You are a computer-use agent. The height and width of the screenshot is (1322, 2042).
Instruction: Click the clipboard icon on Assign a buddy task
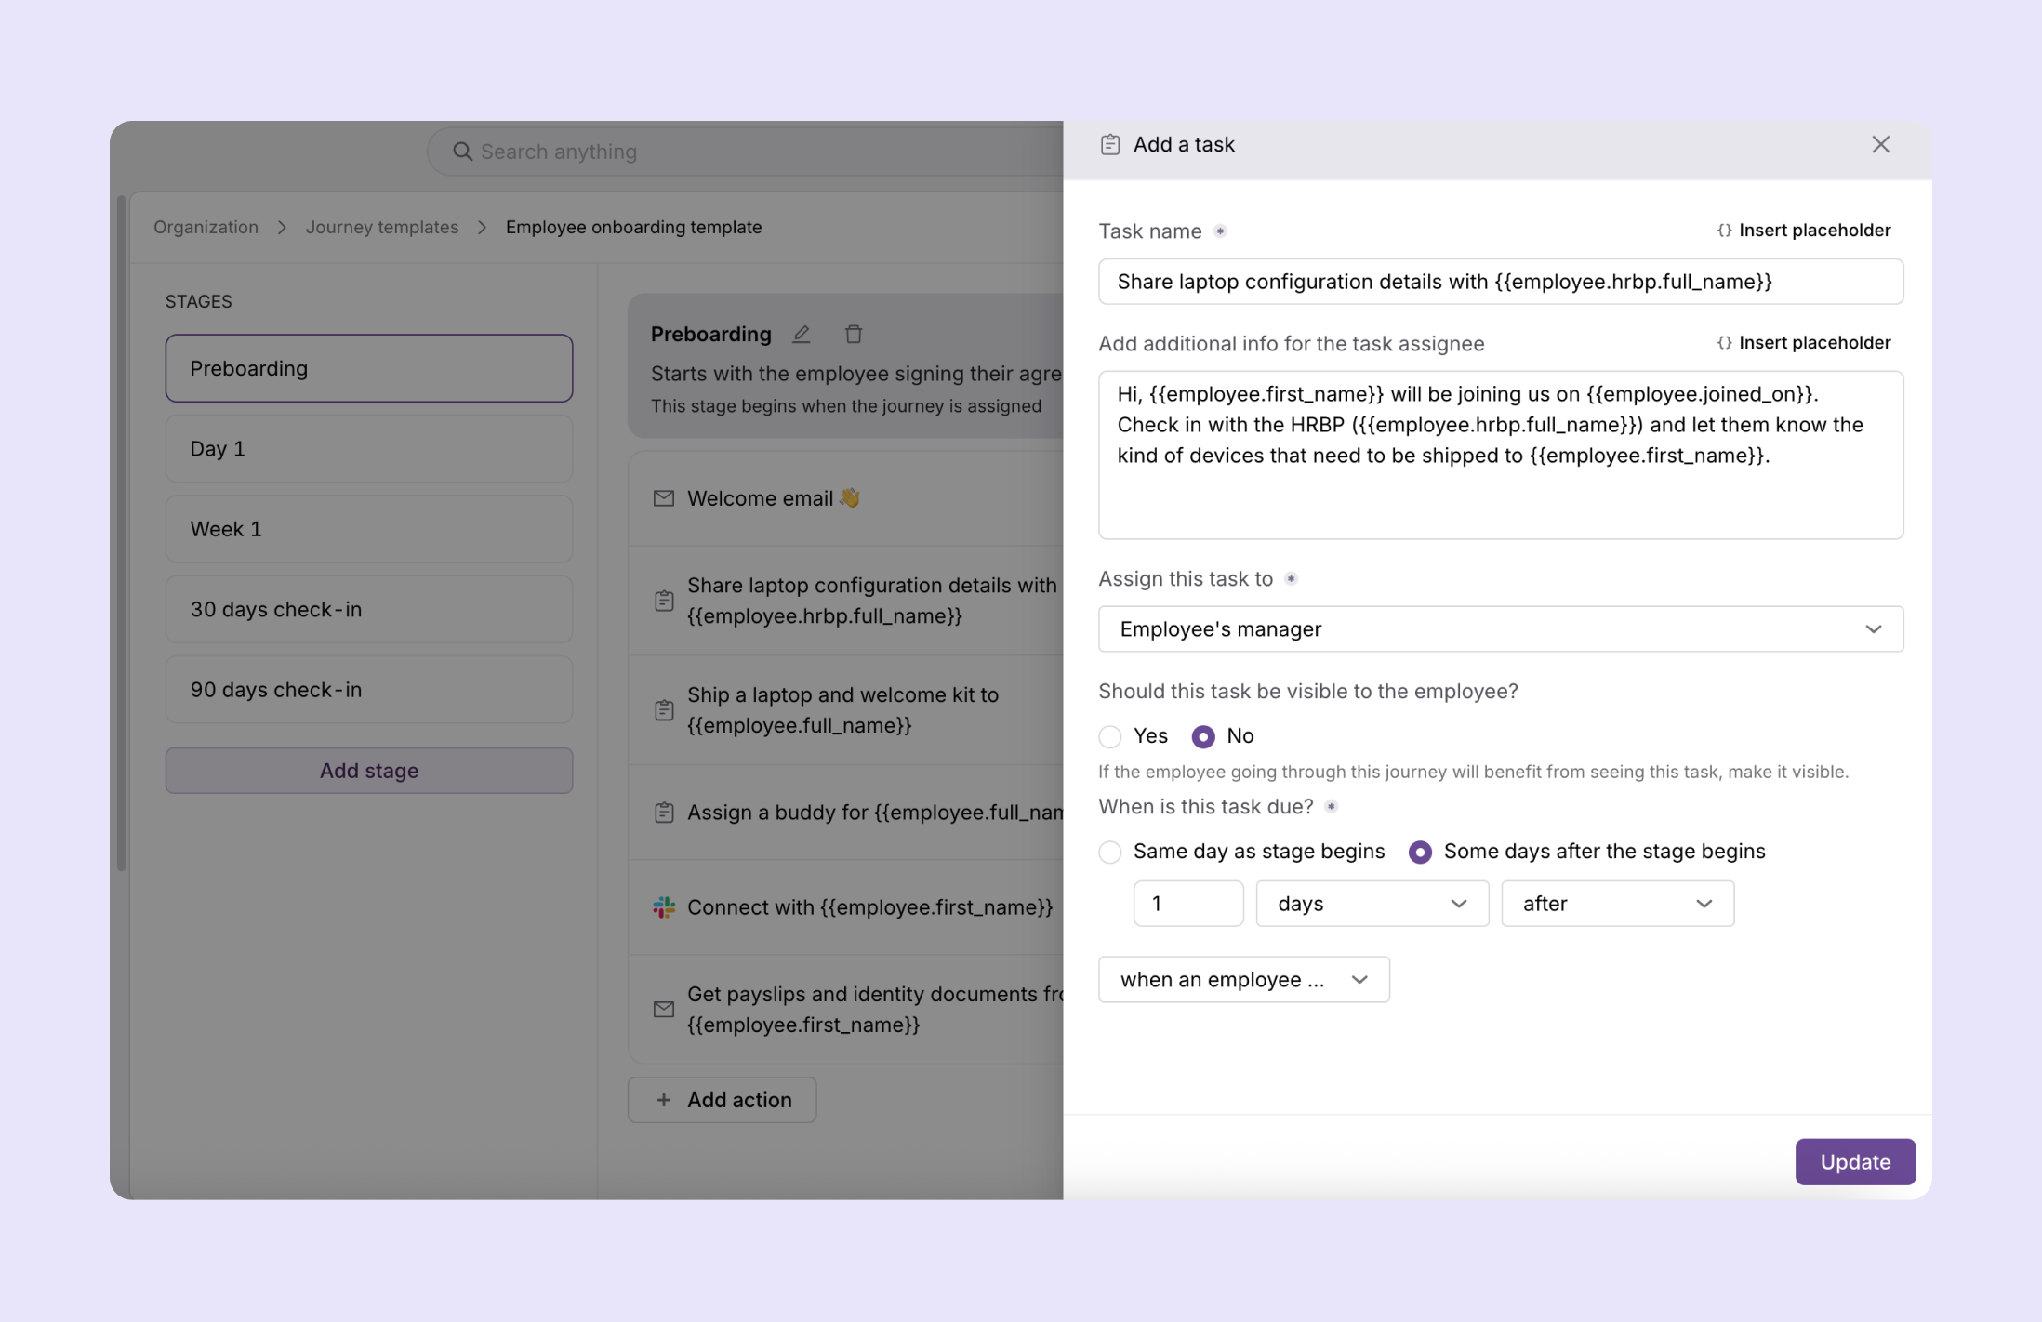(663, 812)
